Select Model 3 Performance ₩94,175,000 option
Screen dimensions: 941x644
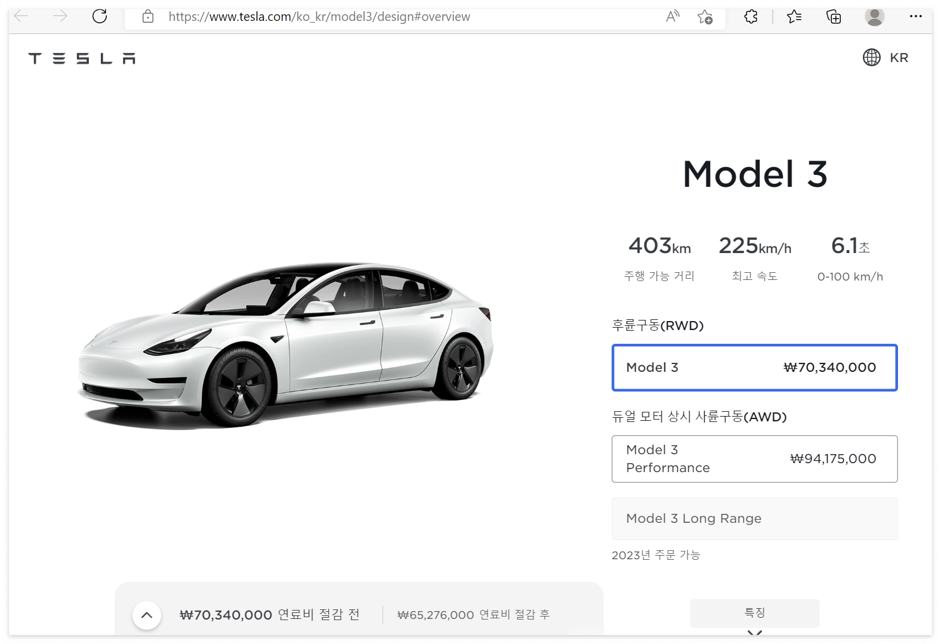point(754,459)
